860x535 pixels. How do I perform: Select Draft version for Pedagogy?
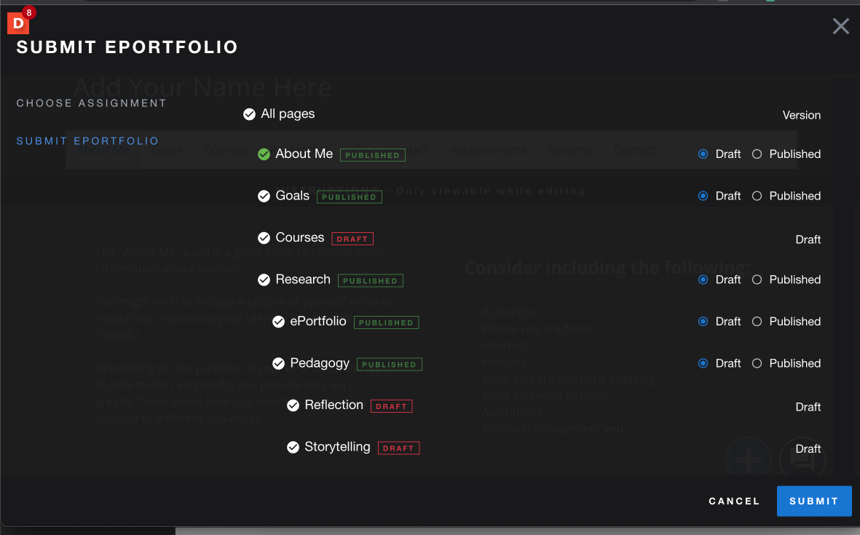tap(703, 363)
